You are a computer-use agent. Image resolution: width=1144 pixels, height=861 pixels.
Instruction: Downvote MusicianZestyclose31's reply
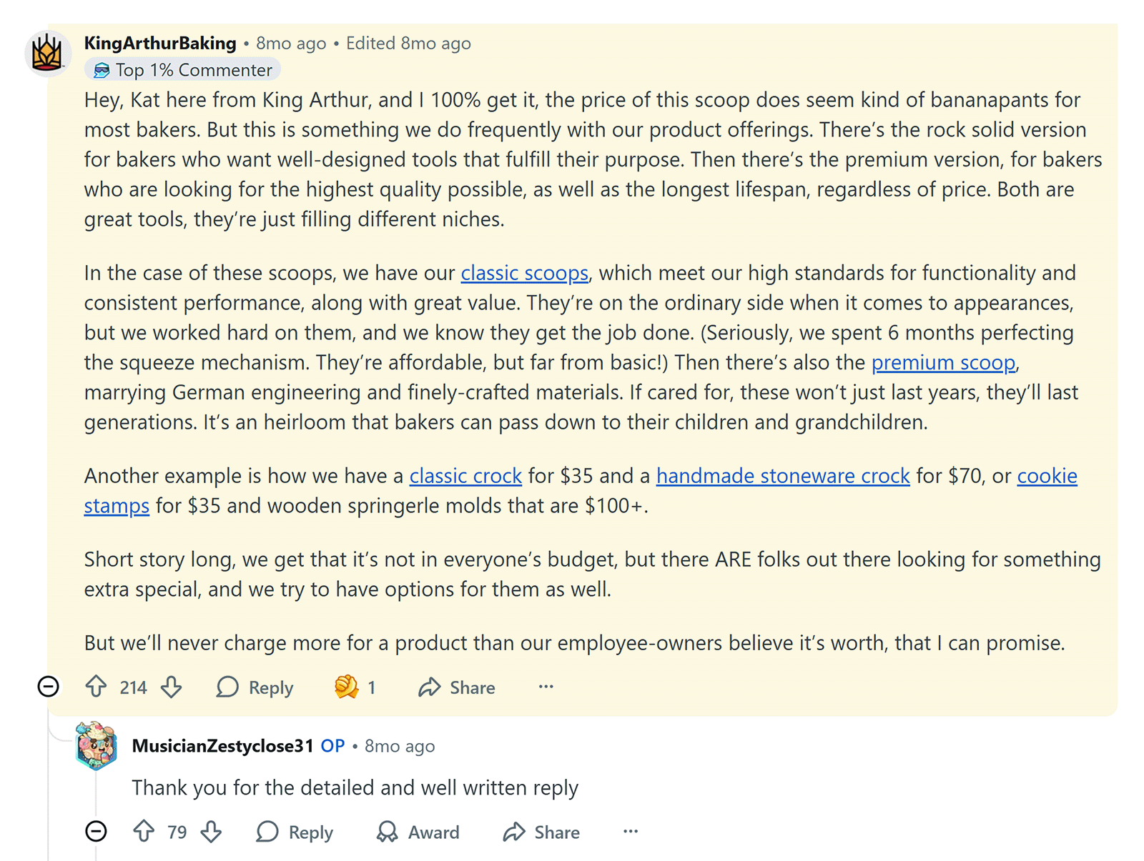(211, 832)
